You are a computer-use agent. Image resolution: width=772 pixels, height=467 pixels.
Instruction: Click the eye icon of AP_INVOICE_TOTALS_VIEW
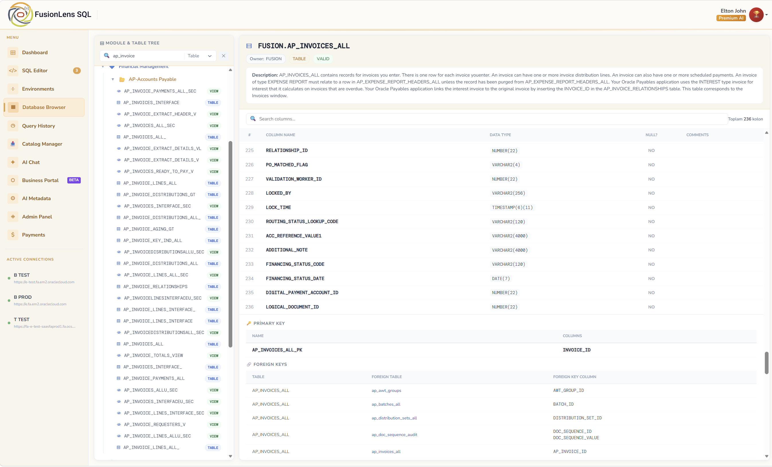coord(119,356)
